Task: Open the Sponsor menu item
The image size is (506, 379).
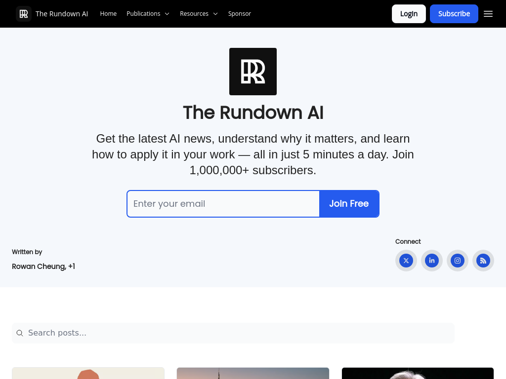Action: [240, 14]
